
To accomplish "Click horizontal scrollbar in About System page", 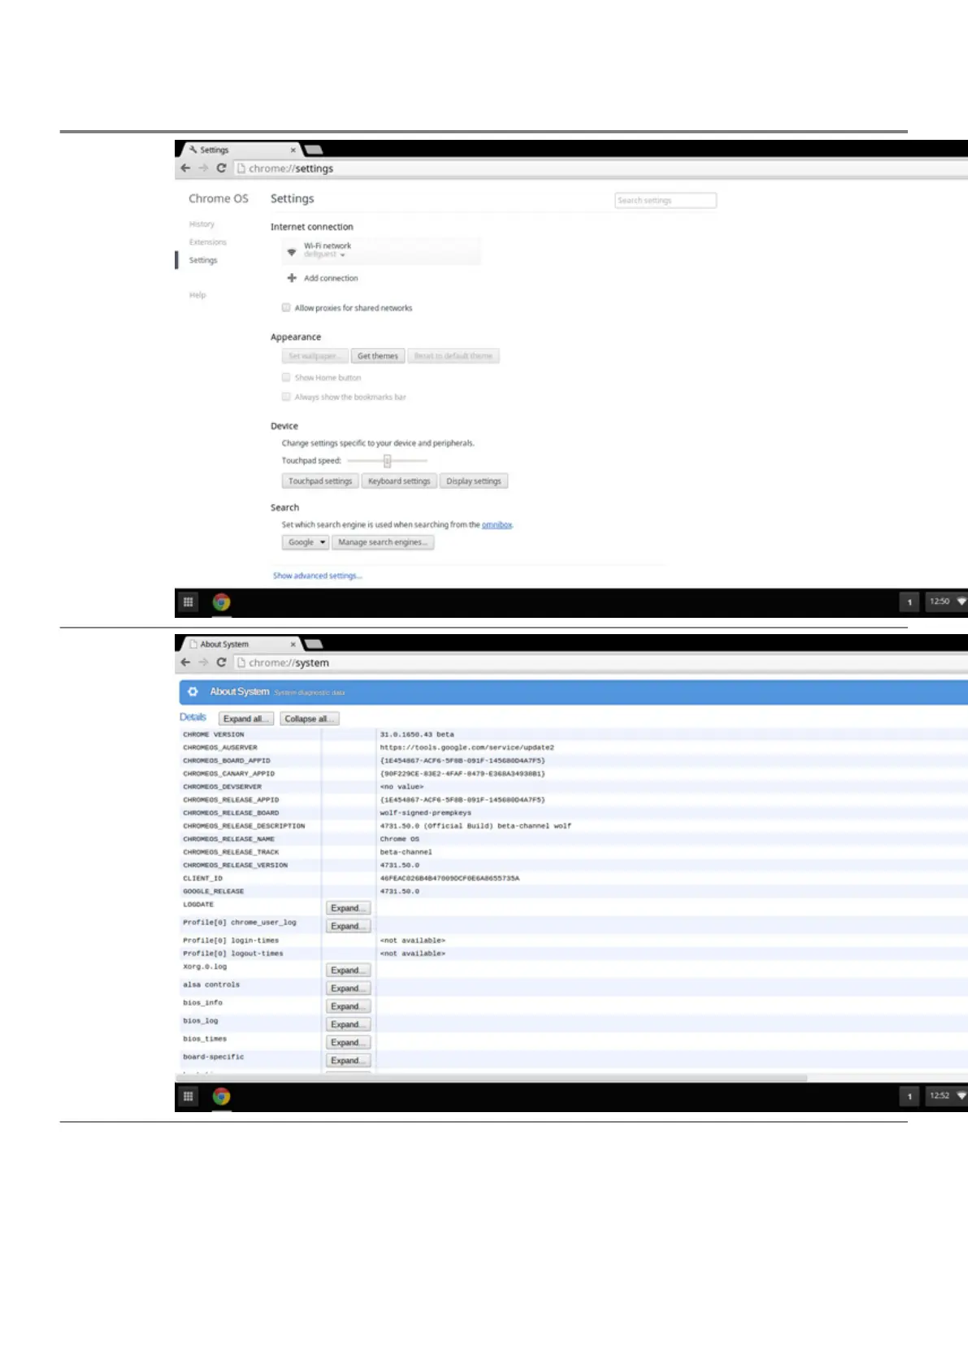I will click(492, 1078).
